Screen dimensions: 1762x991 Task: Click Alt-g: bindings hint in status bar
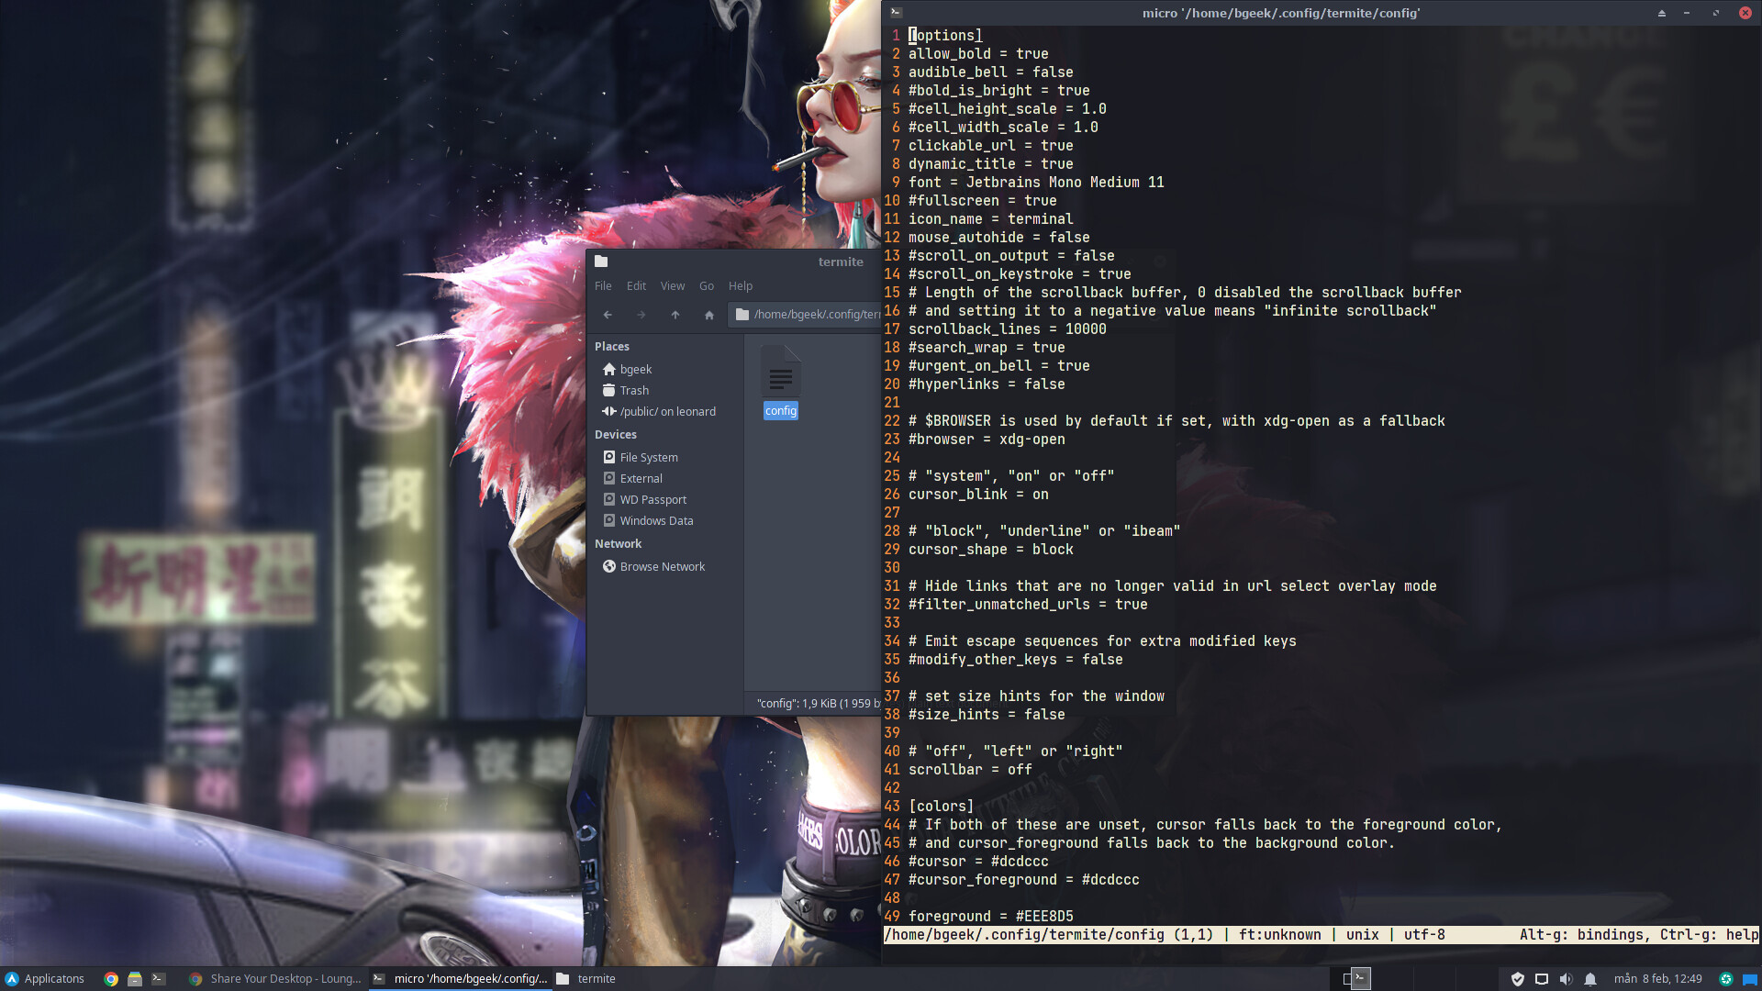coord(1585,934)
